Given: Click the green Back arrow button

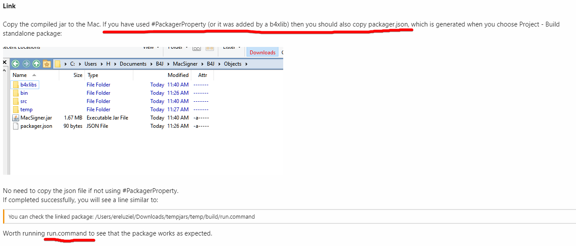Looking at the screenshot, I should pos(16,64).
